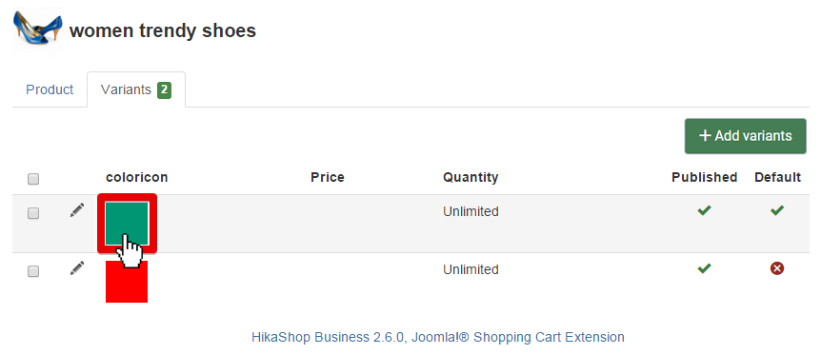Image resolution: width=821 pixels, height=355 pixels.
Task: Toggle Published checkmark for green variant
Action: click(x=704, y=210)
